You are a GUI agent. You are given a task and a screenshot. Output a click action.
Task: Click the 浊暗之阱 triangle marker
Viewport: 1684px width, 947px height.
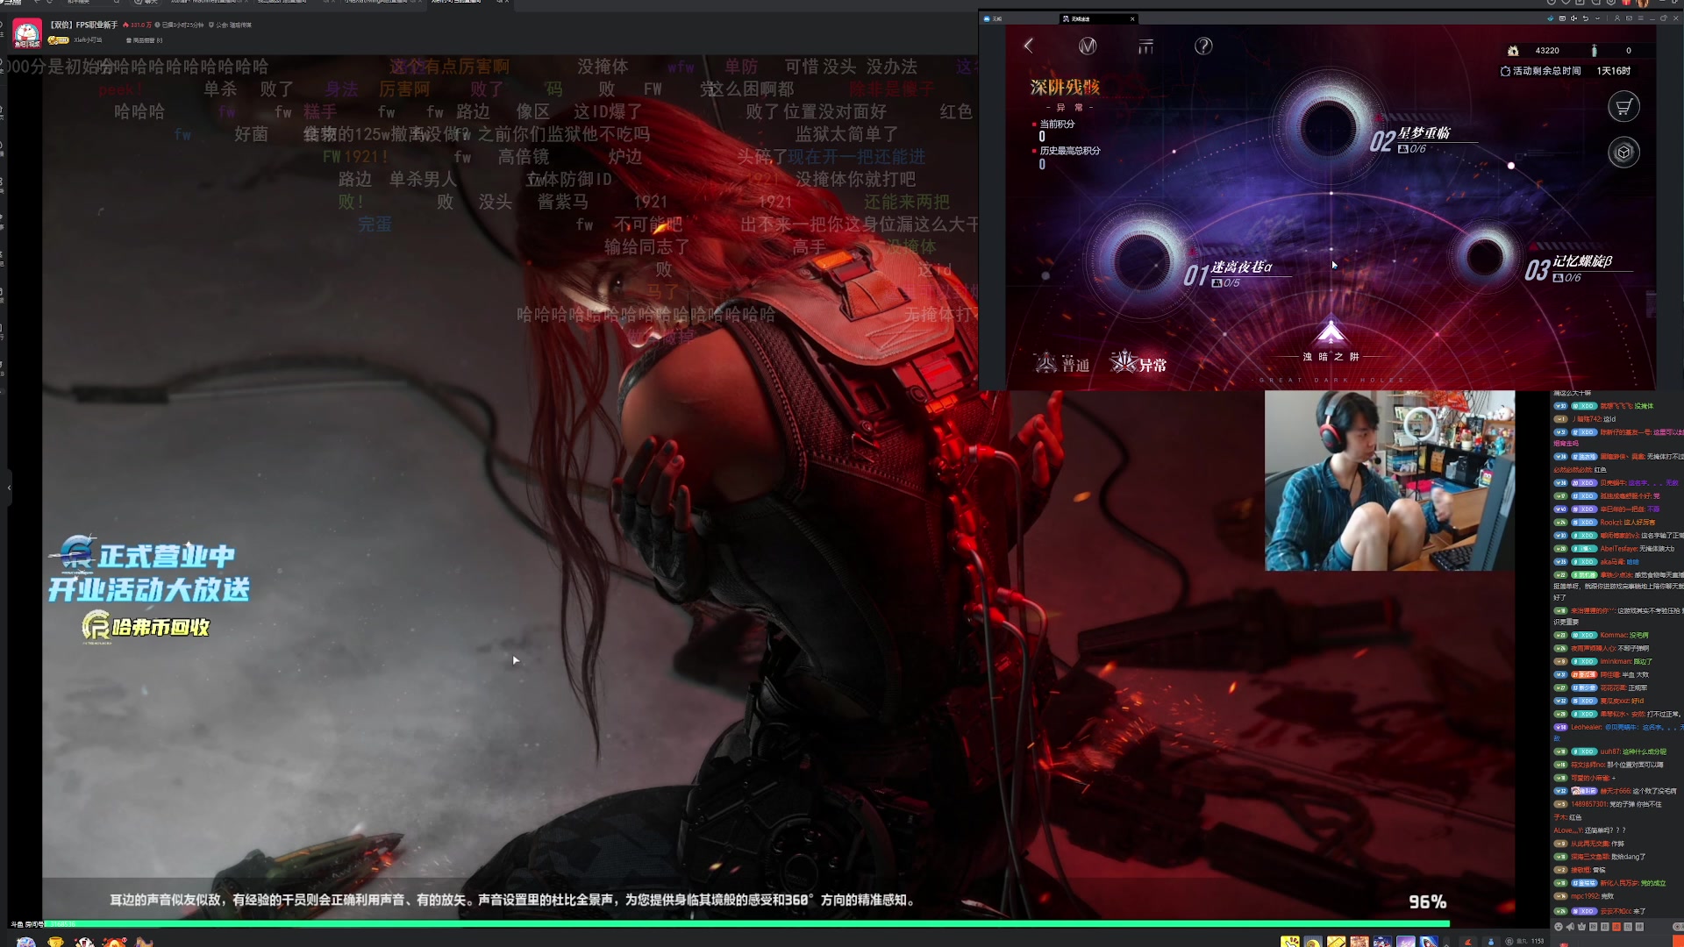[1331, 333]
